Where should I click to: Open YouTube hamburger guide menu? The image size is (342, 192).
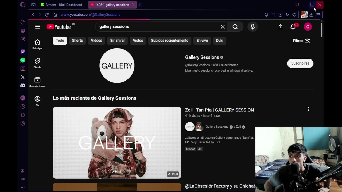tap(37, 27)
